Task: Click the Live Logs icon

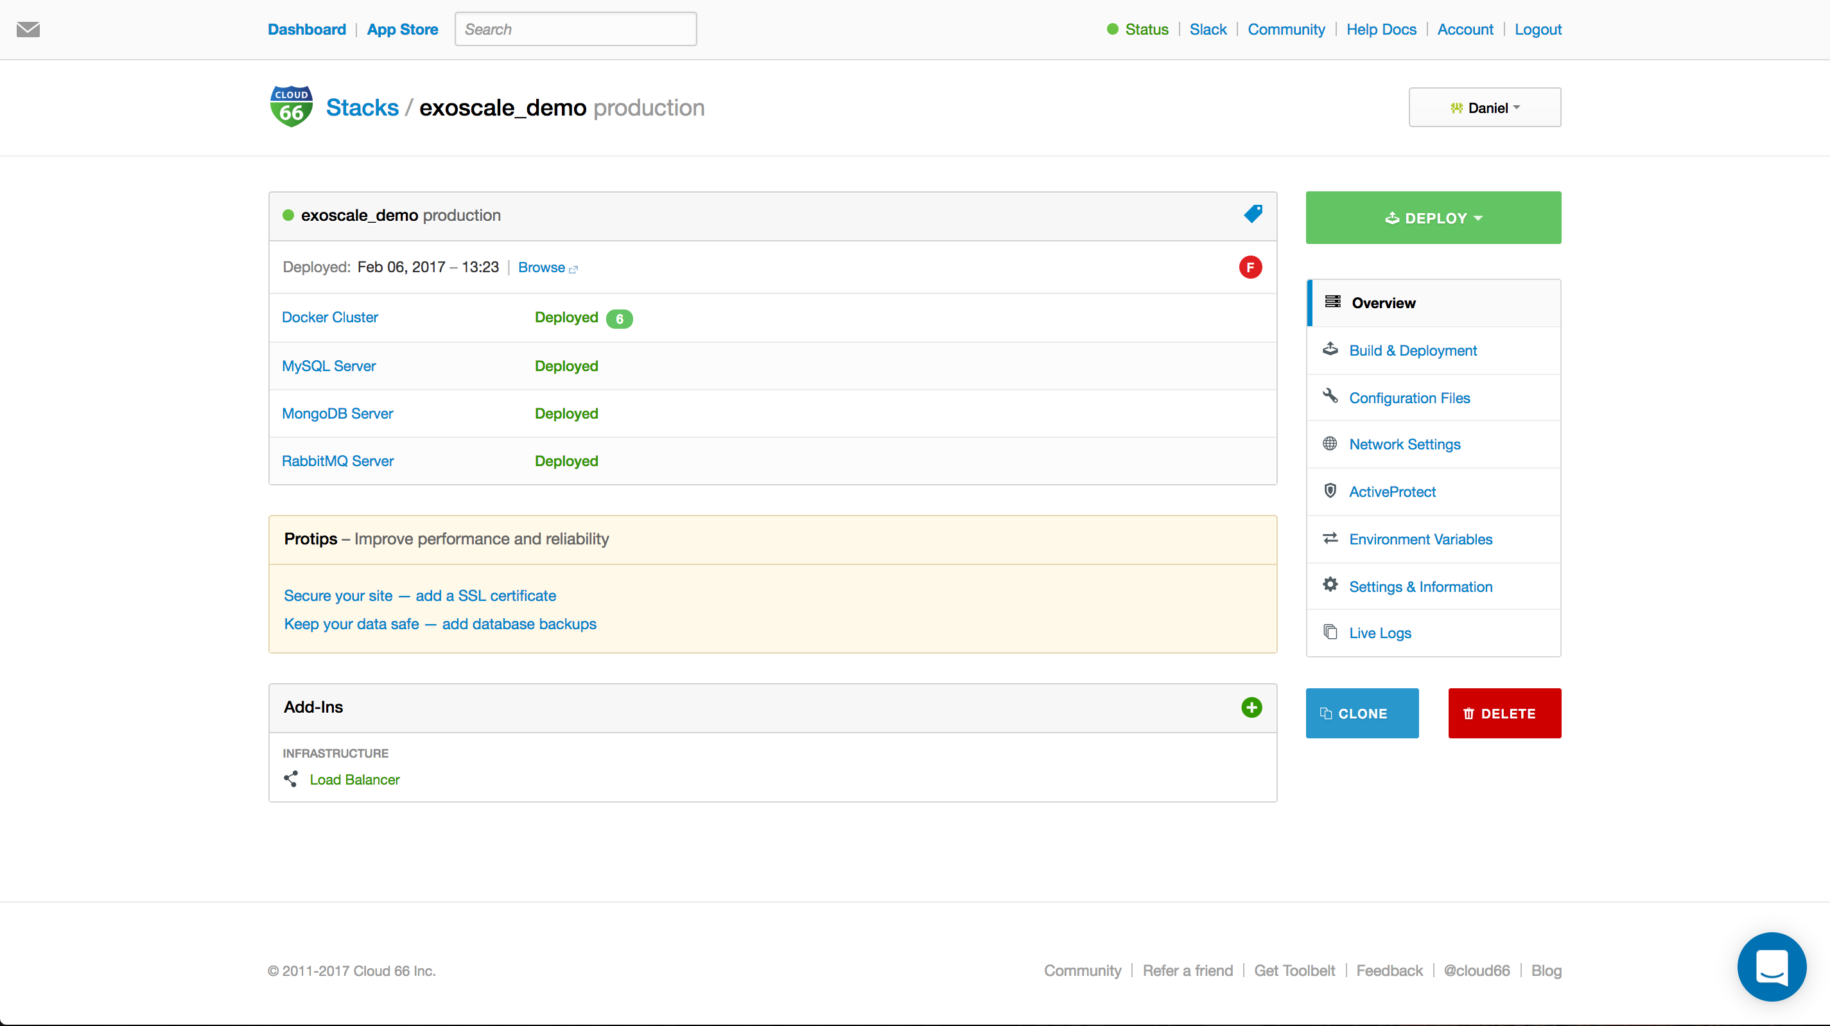Action: tap(1331, 632)
